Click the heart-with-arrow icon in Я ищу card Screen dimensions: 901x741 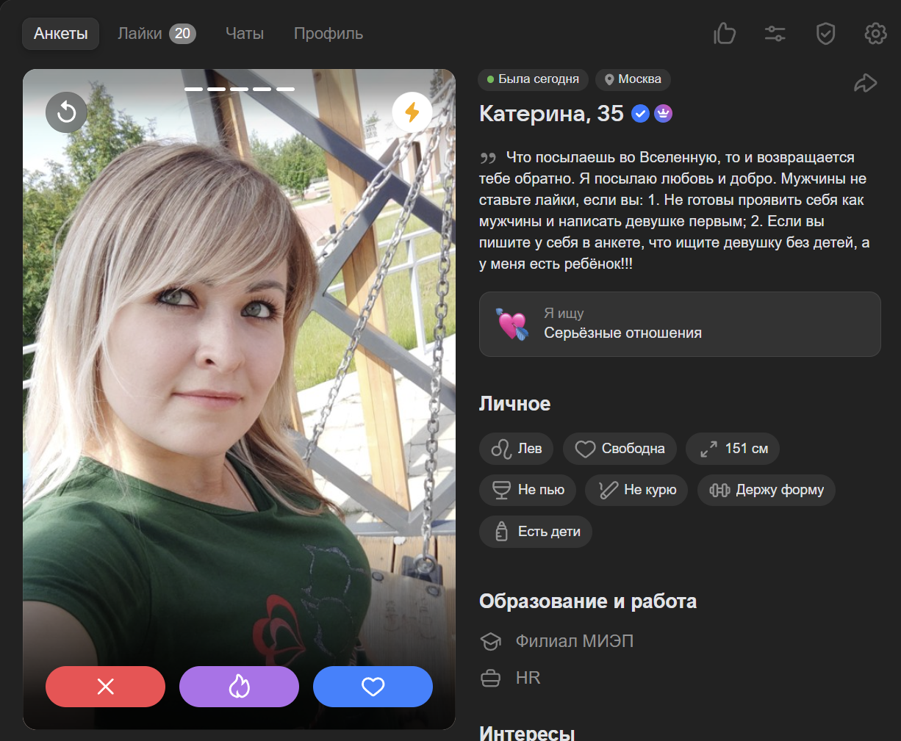coord(512,324)
